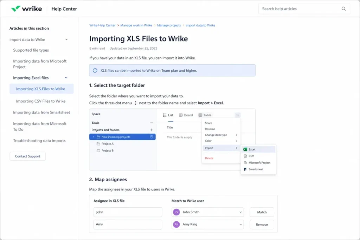
Task: Open Manage work in Wrike breadcrumb
Action: pyautogui.click(x=136, y=25)
